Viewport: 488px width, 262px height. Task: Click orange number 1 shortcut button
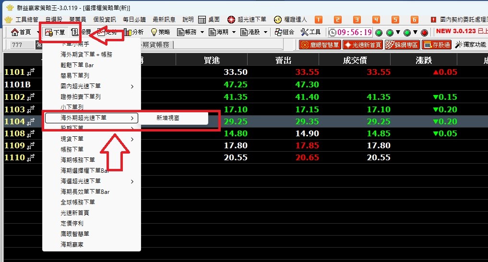[x=318, y=20]
